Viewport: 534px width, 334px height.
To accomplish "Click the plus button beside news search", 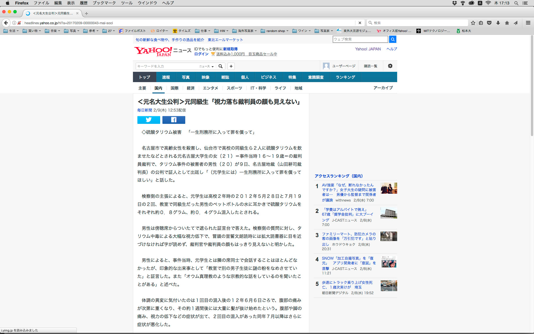I will (x=231, y=66).
